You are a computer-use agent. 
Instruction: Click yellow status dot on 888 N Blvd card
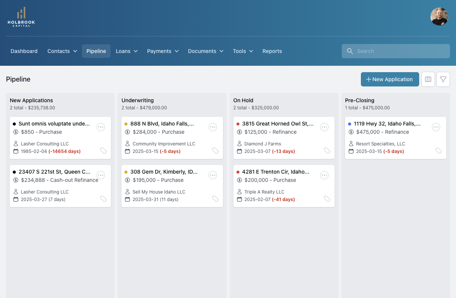coord(126,124)
